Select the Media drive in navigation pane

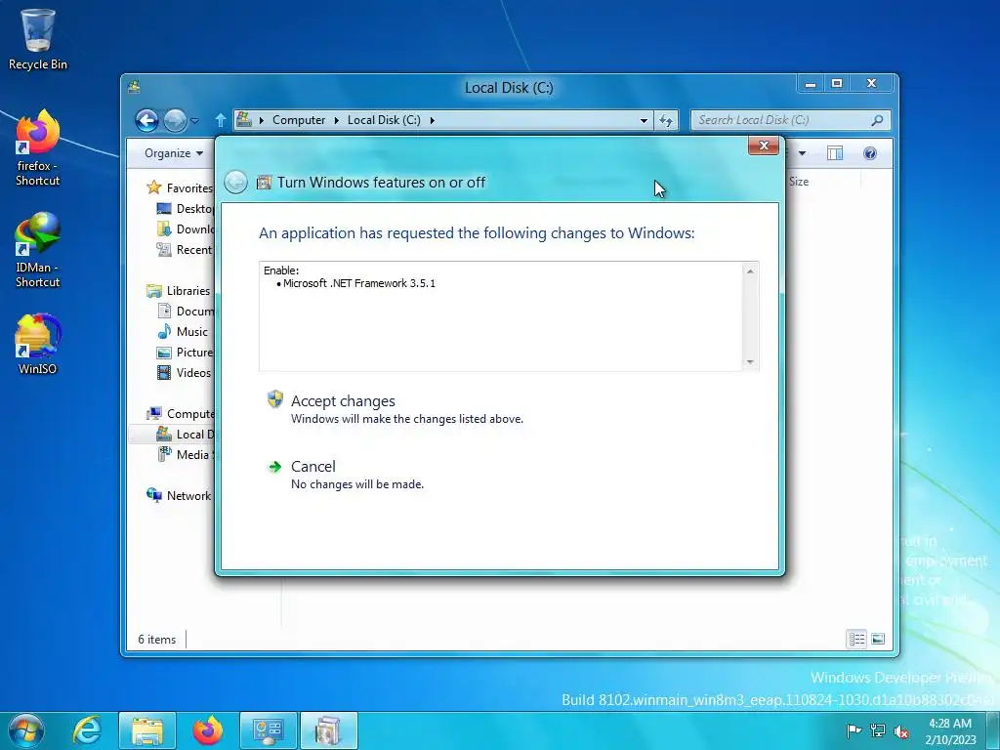coord(185,455)
